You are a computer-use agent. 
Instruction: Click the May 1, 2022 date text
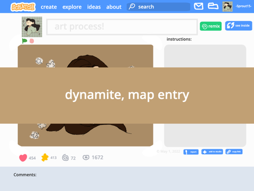pyautogui.click(x=170, y=151)
